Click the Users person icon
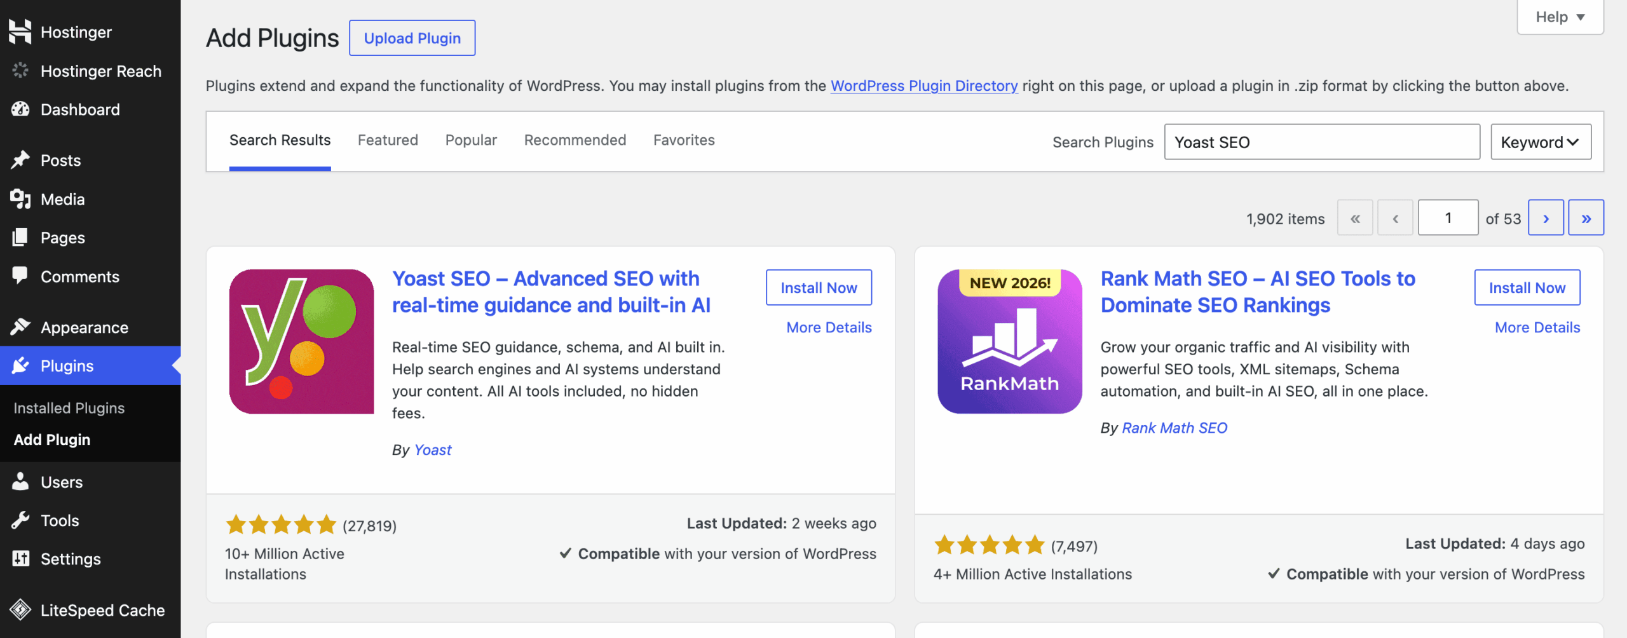Screen dimensions: 1627x638 [20, 482]
